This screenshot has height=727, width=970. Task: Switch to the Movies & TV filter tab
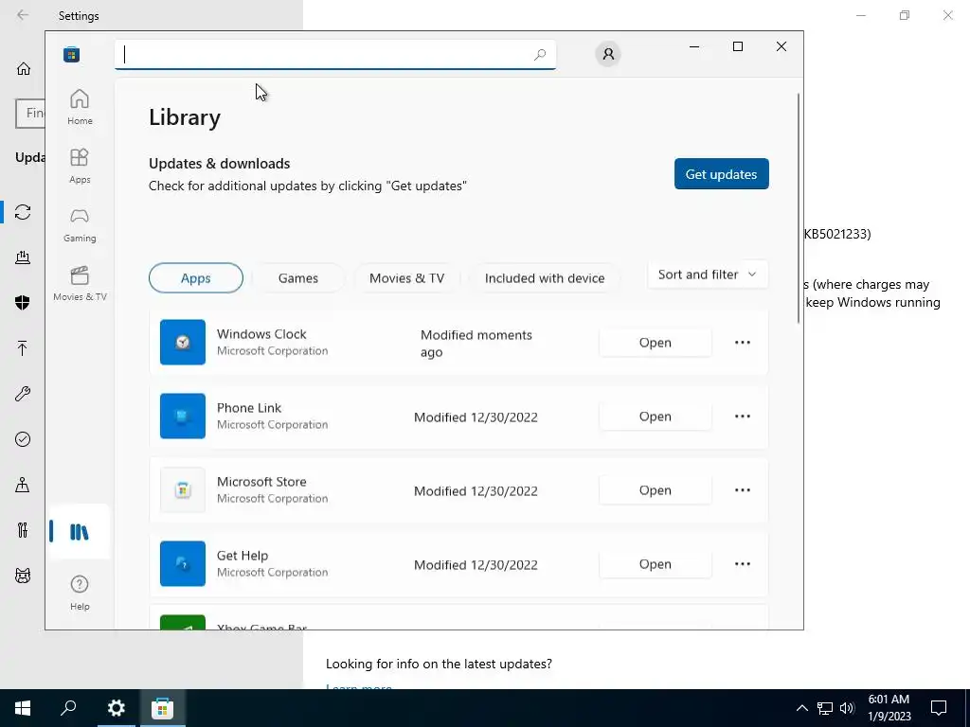pos(407,278)
